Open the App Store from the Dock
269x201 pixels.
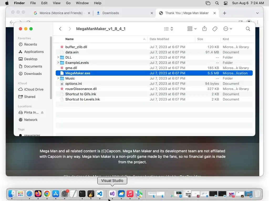point(56,194)
